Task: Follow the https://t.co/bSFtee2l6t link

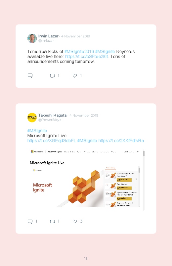Action: (86, 57)
